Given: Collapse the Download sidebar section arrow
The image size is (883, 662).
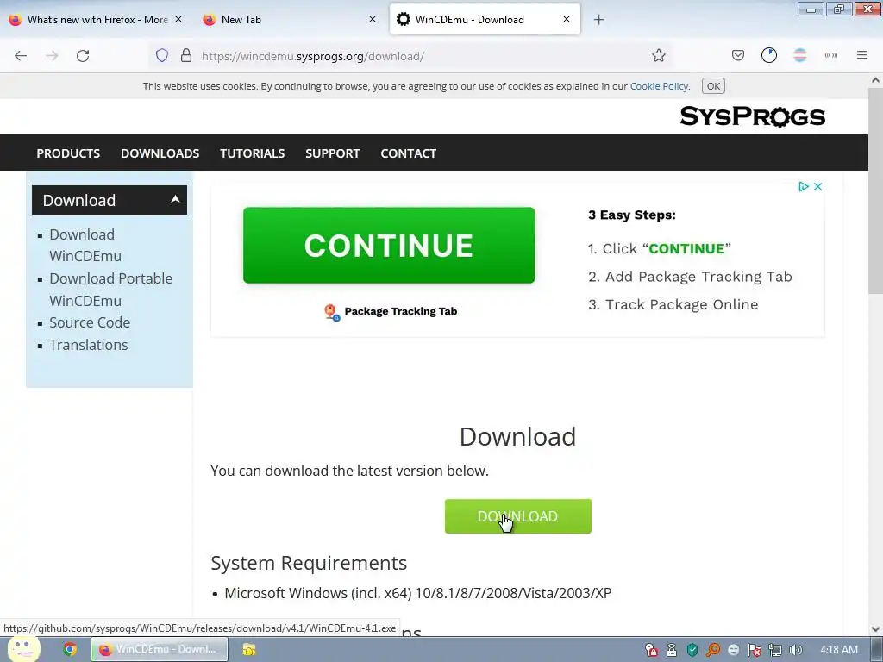Looking at the screenshot, I should (x=175, y=199).
